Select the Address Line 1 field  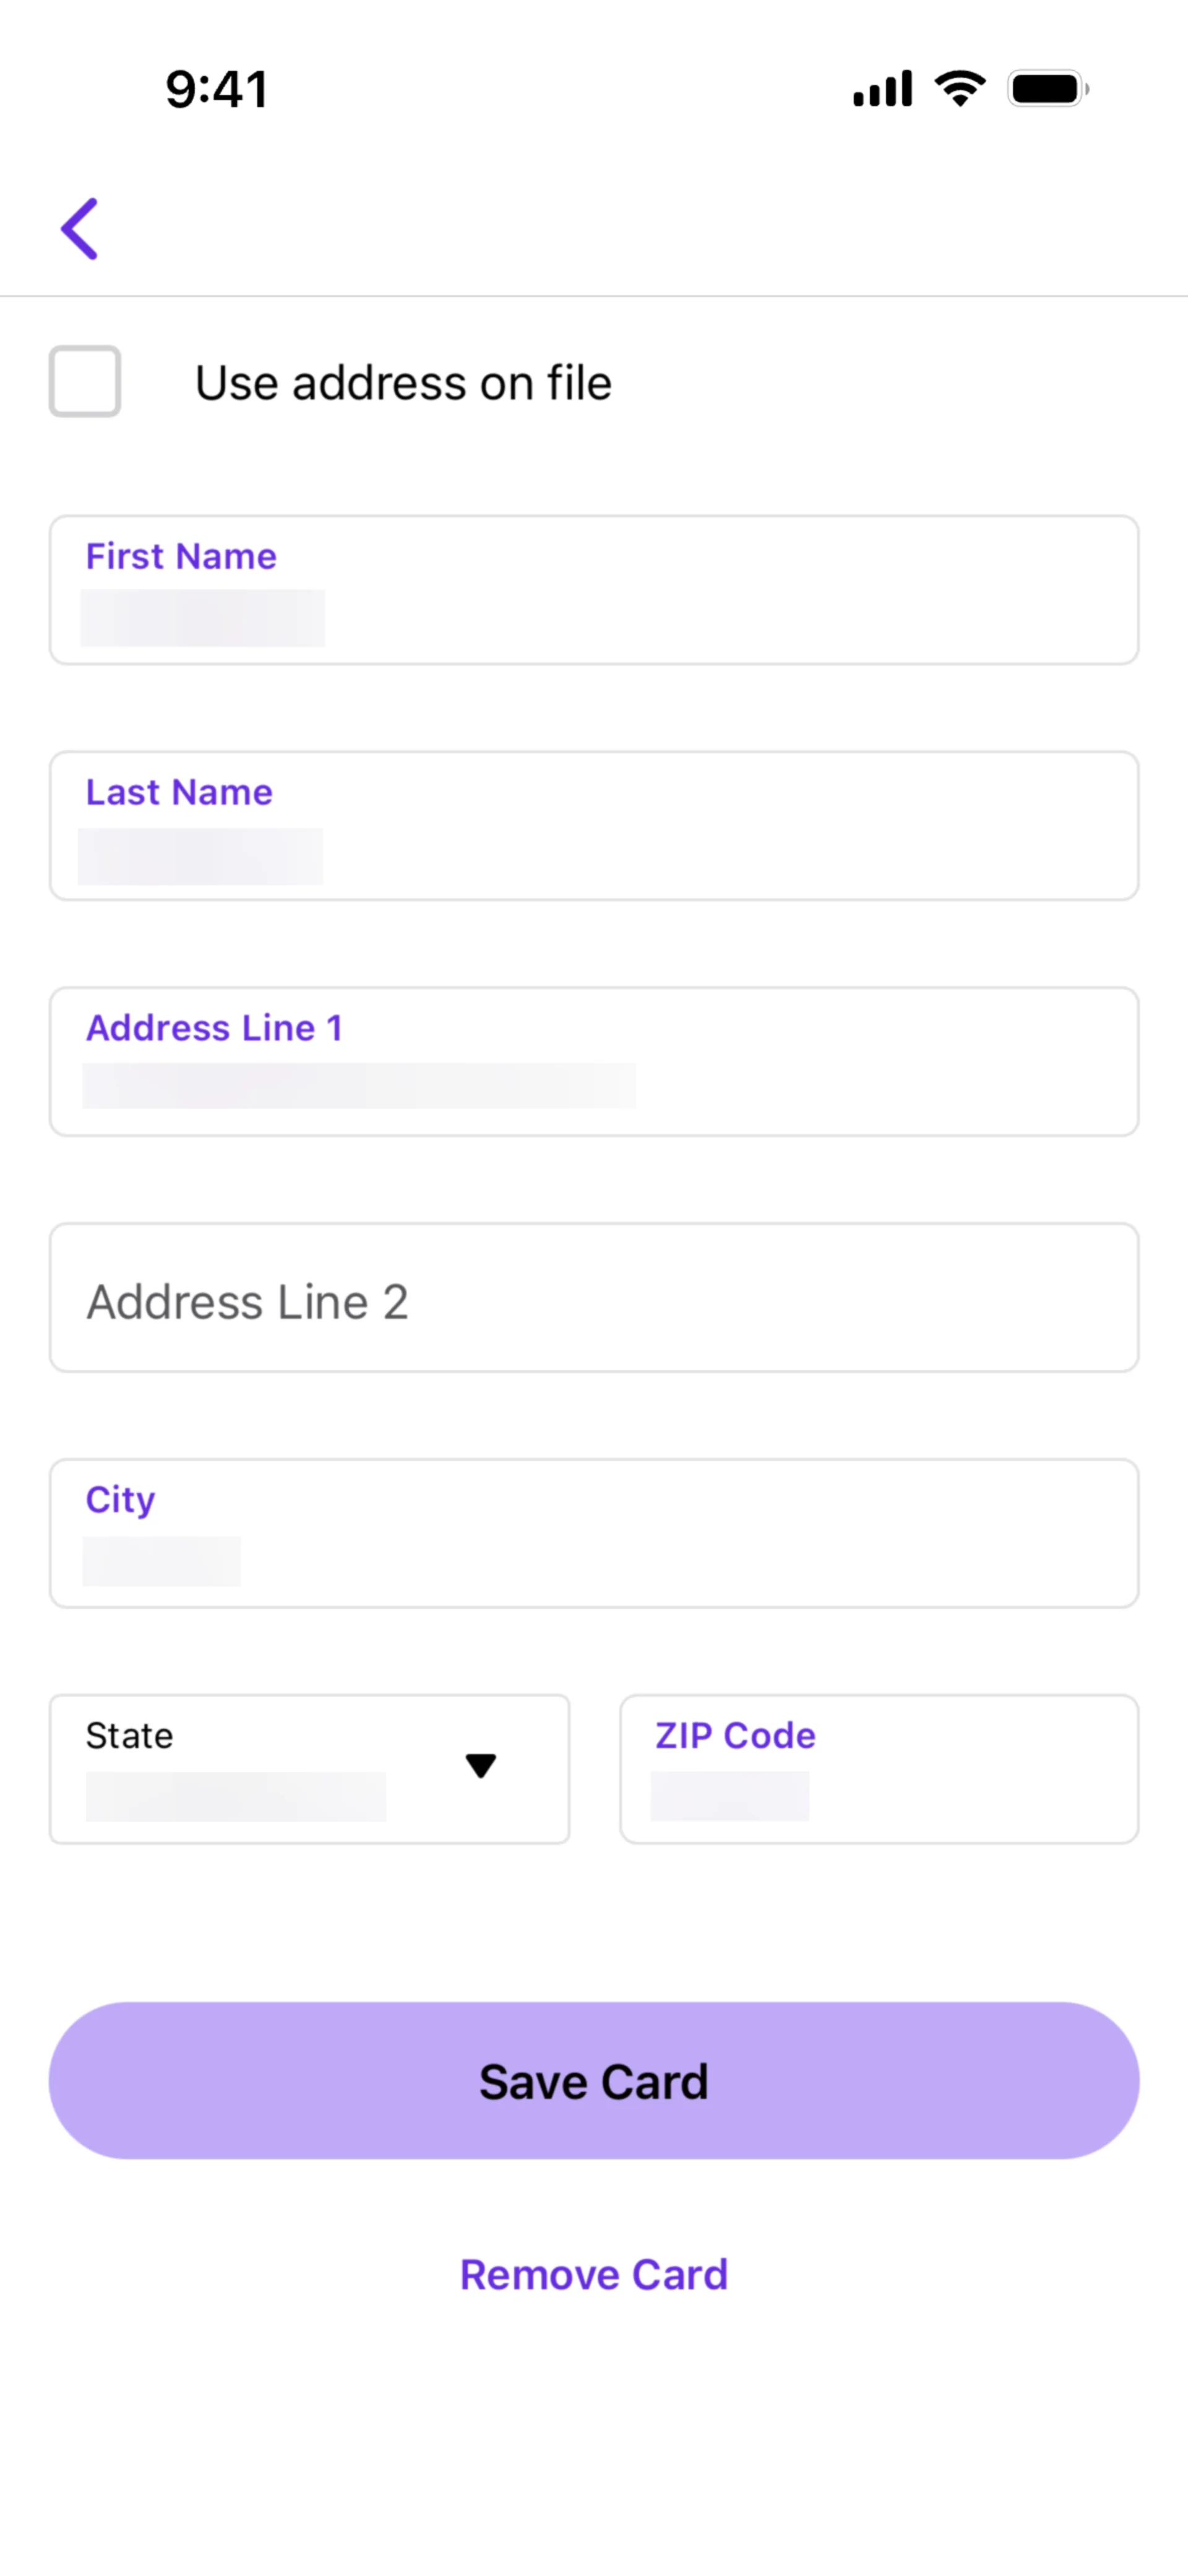(x=594, y=1085)
